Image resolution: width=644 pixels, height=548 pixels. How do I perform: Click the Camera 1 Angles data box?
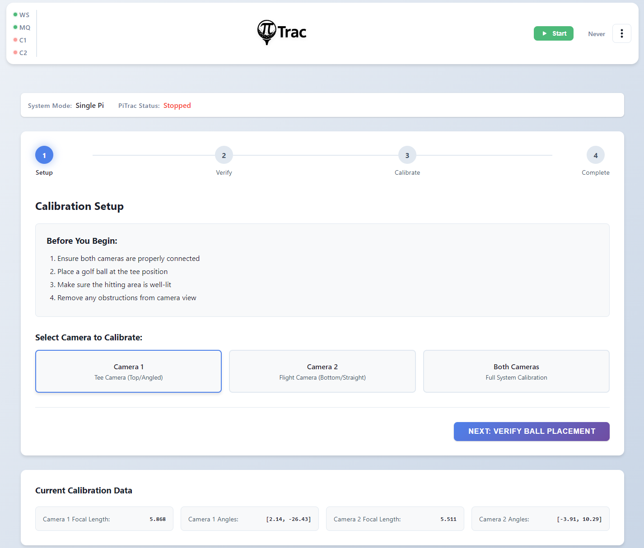click(x=250, y=519)
